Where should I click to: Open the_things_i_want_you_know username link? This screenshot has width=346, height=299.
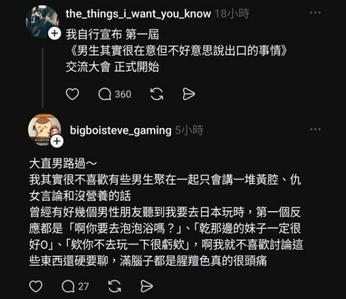138,13
